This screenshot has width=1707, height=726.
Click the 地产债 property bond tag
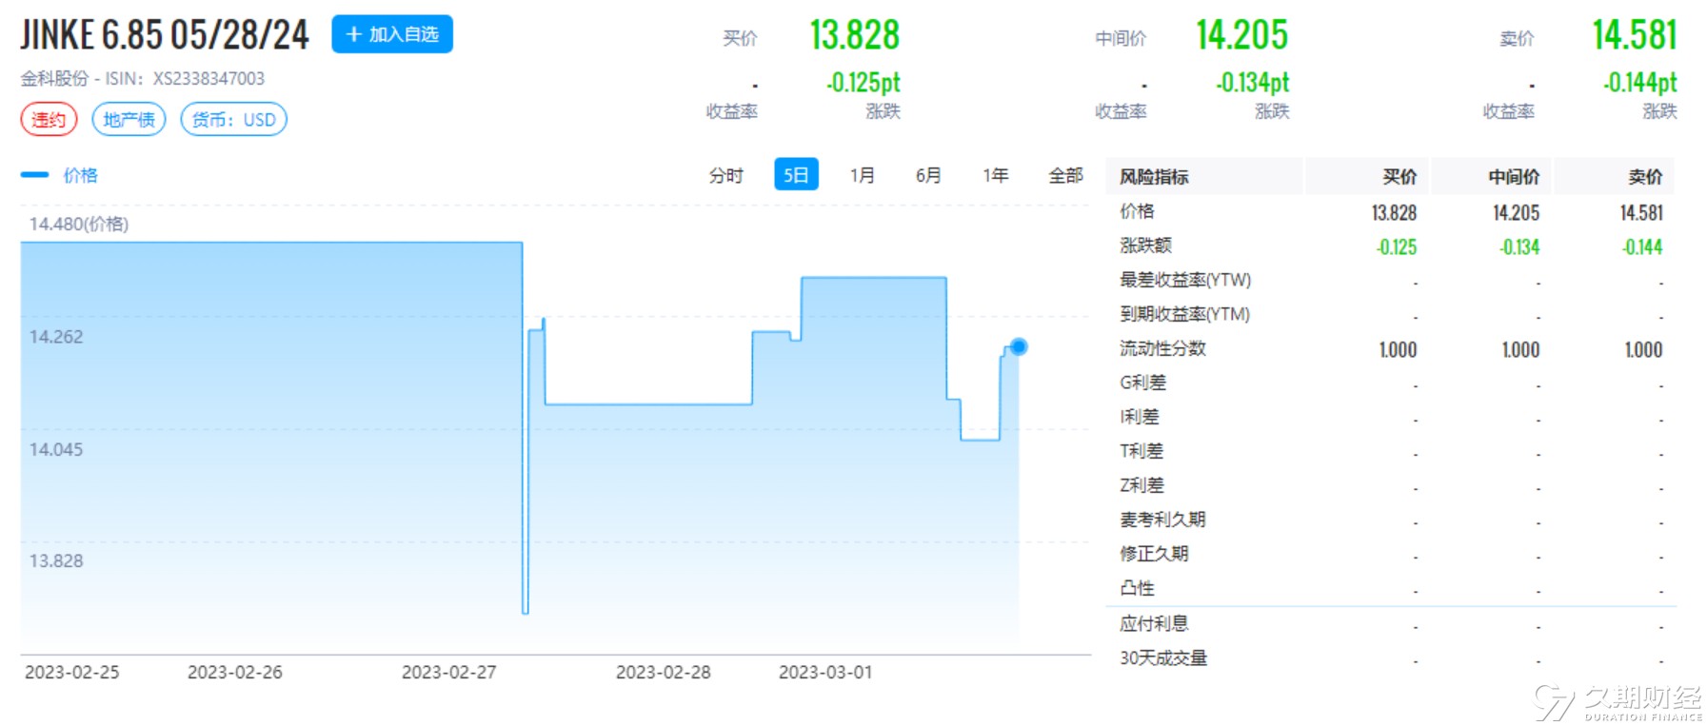click(x=129, y=120)
